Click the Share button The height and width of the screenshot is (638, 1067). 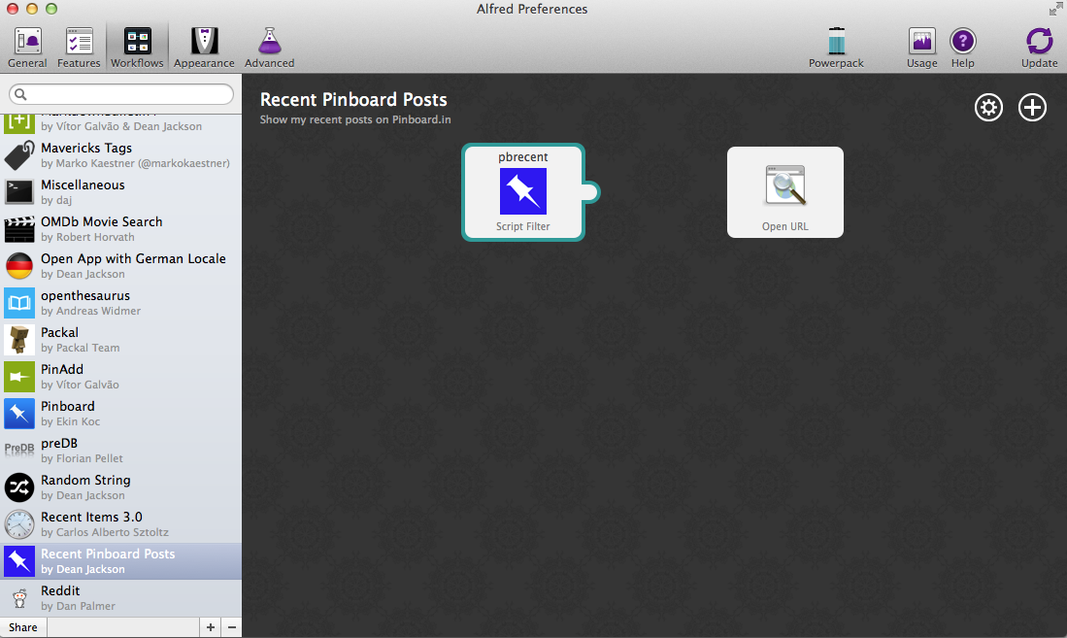(23, 627)
